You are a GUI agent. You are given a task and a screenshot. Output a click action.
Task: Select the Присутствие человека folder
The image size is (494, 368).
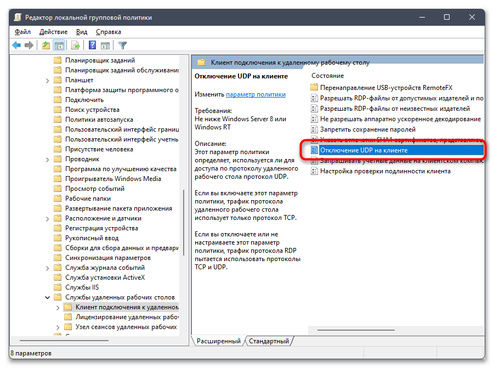(99, 149)
